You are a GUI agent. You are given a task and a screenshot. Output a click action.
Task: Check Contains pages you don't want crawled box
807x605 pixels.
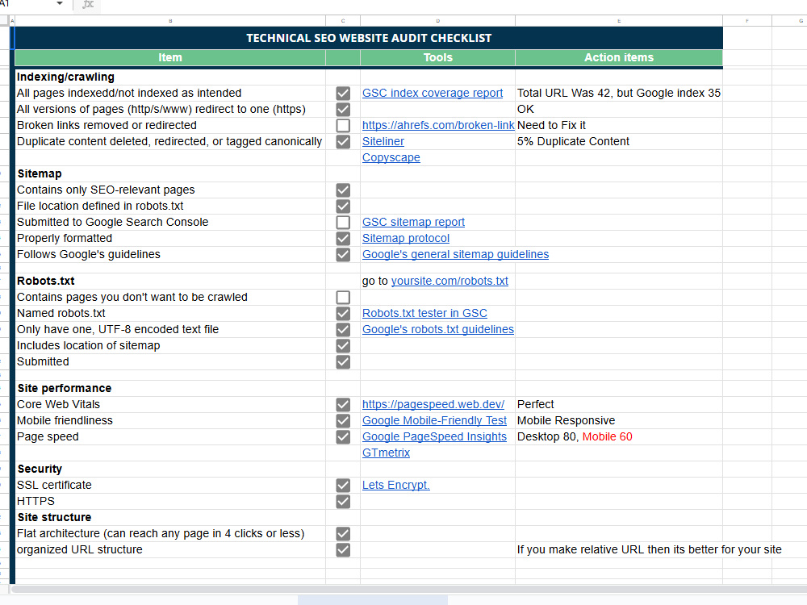pos(343,298)
